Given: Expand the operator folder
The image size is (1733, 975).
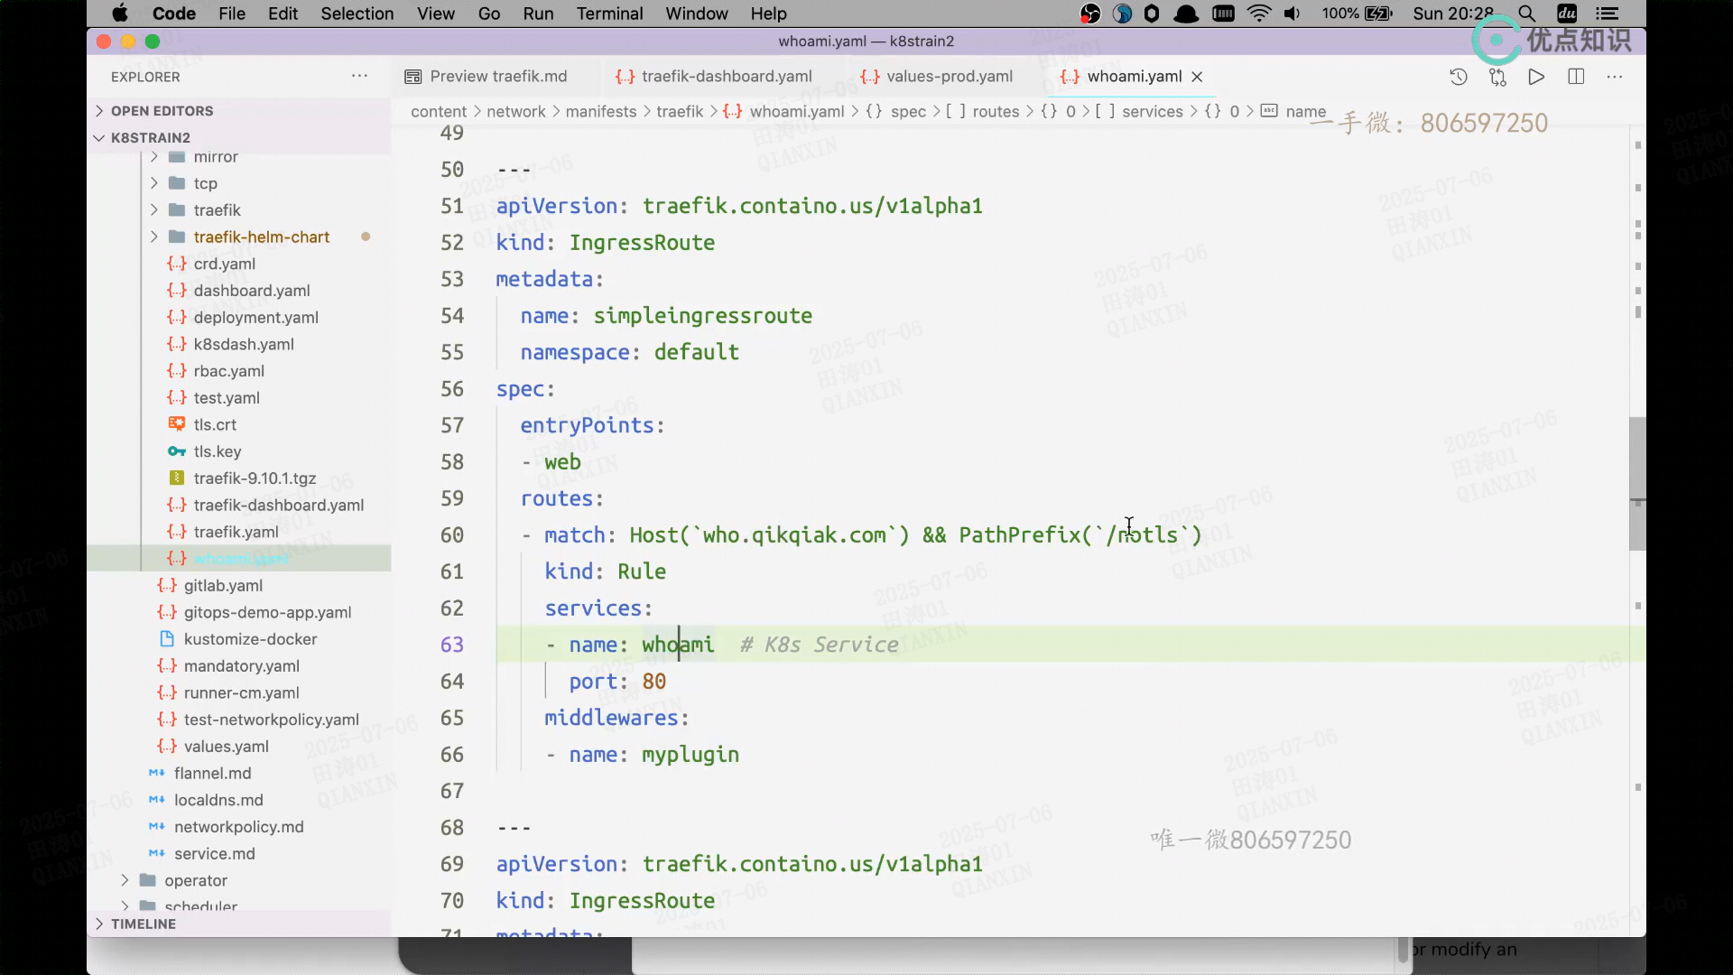Looking at the screenshot, I should (196, 880).
